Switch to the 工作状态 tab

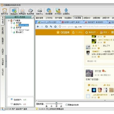49,18
